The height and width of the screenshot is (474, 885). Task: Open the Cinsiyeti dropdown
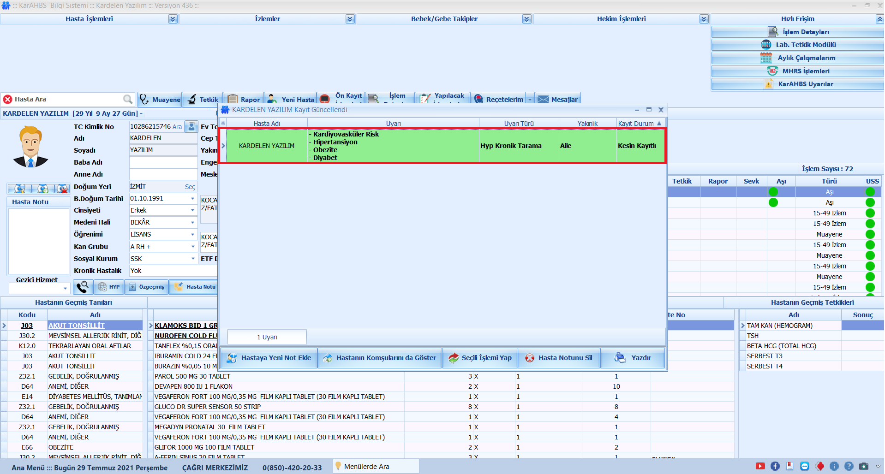192,210
